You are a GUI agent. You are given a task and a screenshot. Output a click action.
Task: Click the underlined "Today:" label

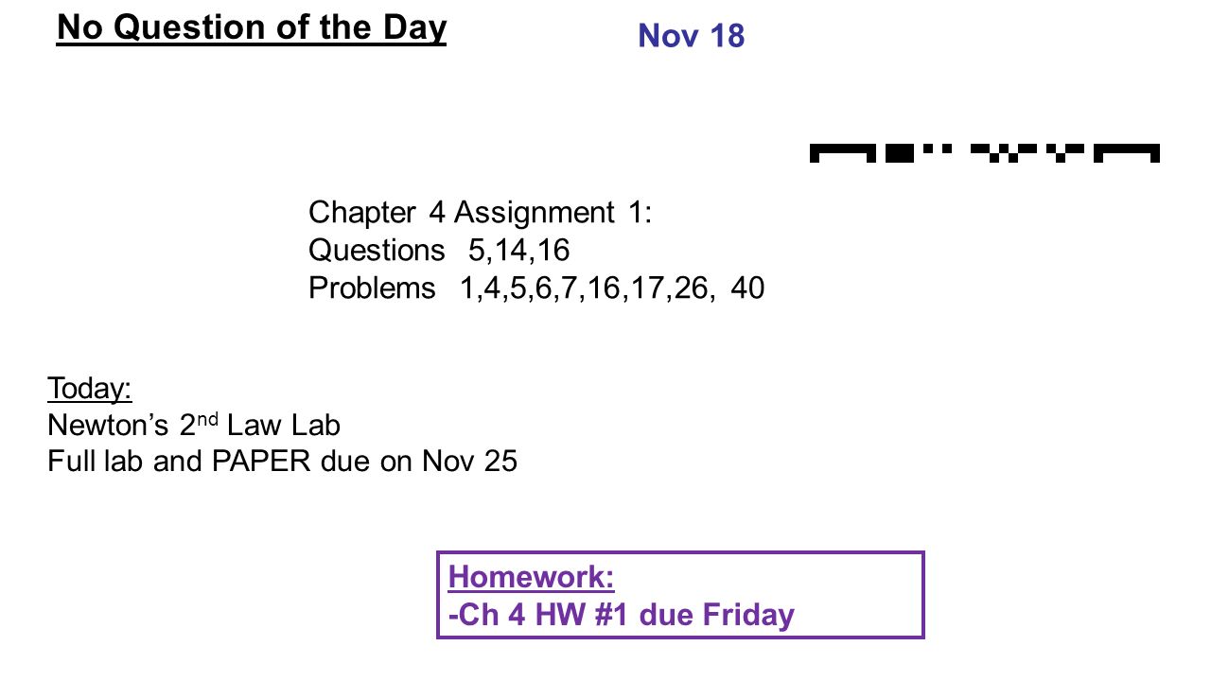90,389
